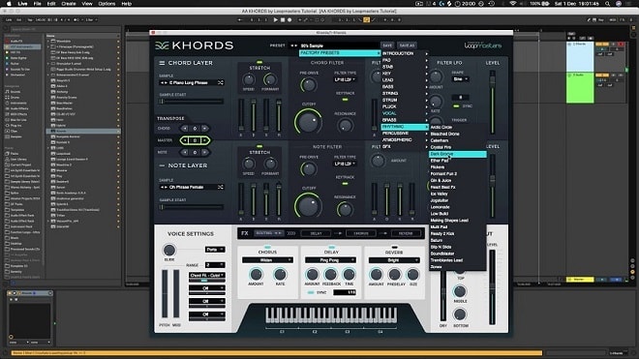Click the Chord Layer Sample Start slider
This screenshot has height=359, width=639.
[x=191, y=102]
